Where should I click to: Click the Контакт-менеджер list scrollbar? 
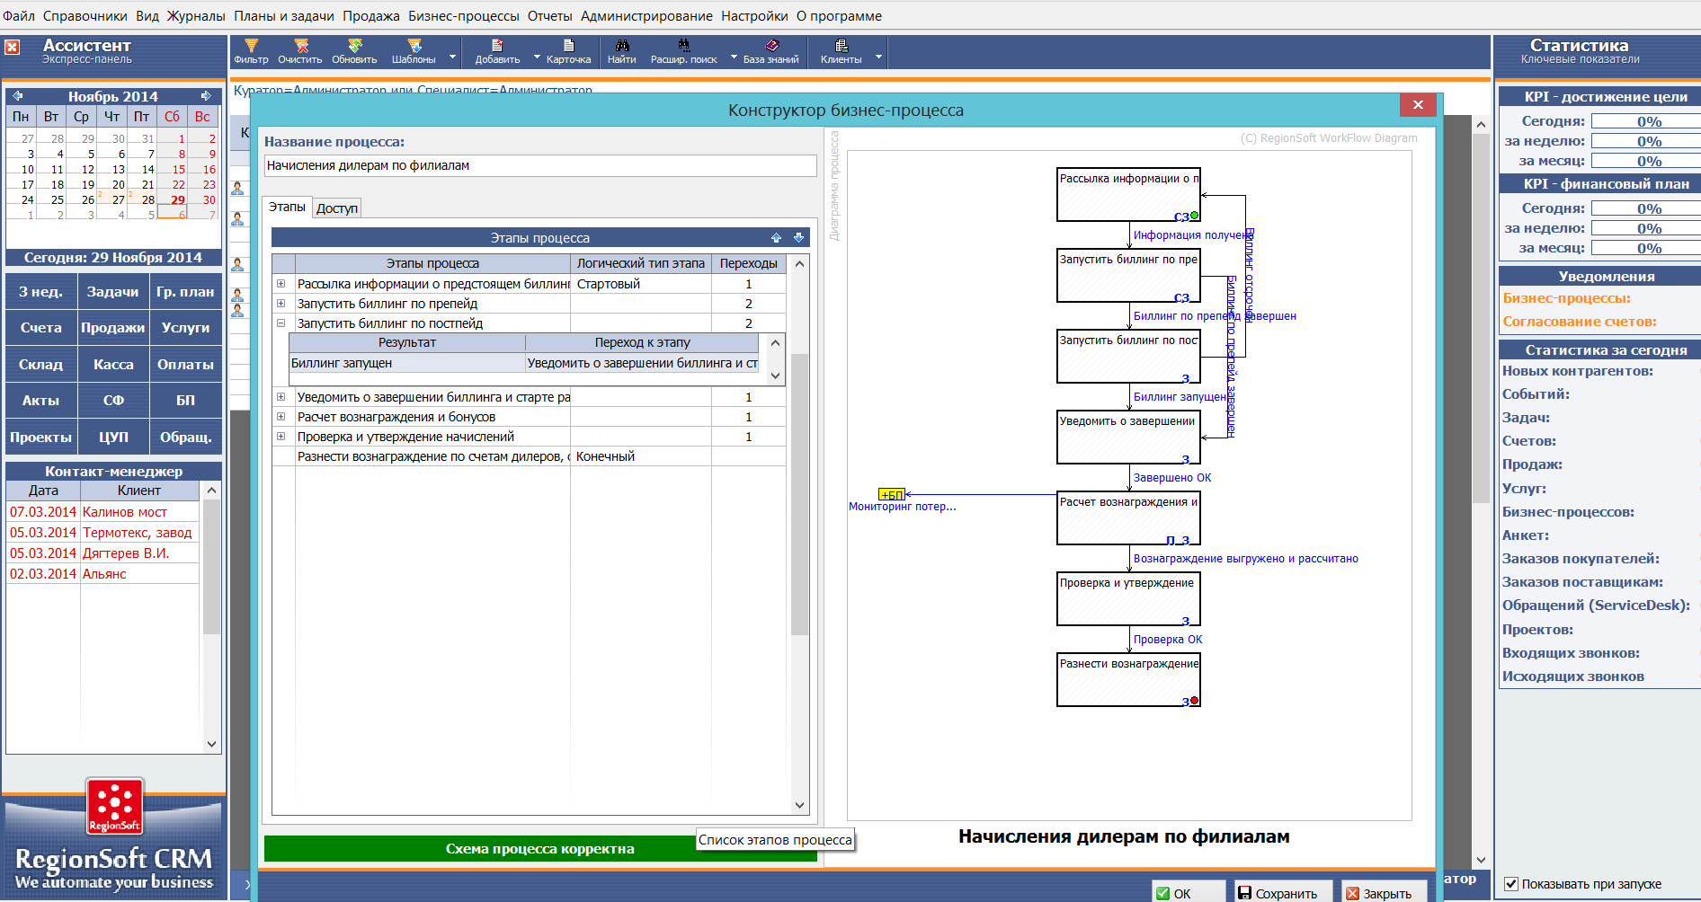coord(212,566)
